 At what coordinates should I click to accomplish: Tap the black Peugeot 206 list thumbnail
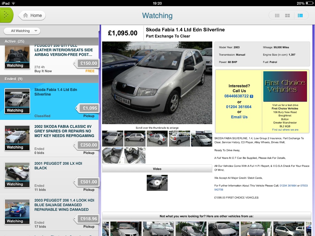[17, 175]
